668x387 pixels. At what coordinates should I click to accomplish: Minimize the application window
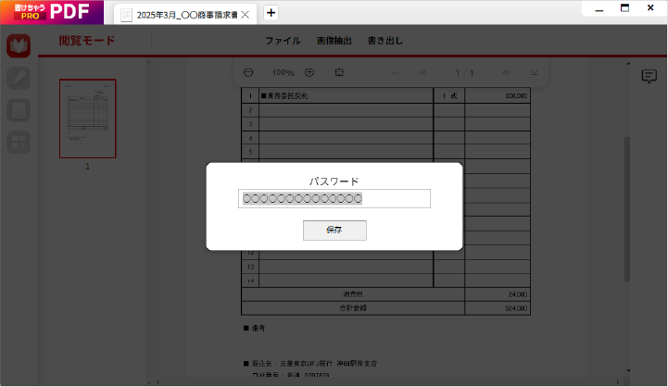point(599,8)
